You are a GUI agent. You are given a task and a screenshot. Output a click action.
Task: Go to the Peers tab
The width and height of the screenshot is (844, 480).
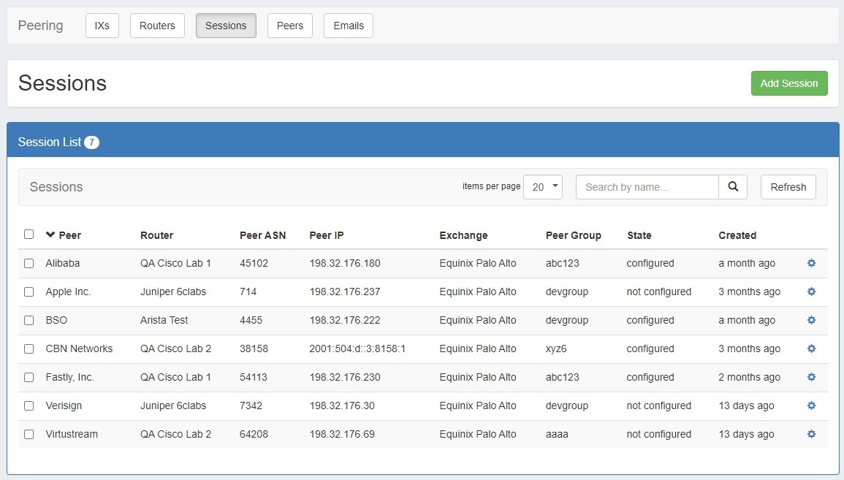tap(289, 26)
